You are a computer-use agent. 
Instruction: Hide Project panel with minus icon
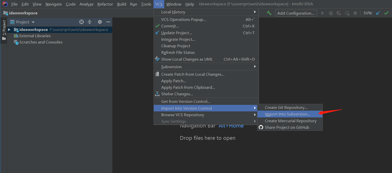click(108, 22)
